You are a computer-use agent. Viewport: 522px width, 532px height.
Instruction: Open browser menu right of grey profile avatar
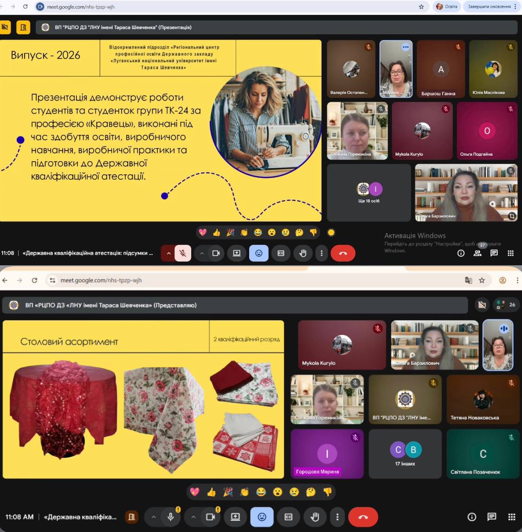pyautogui.click(x=517, y=280)
